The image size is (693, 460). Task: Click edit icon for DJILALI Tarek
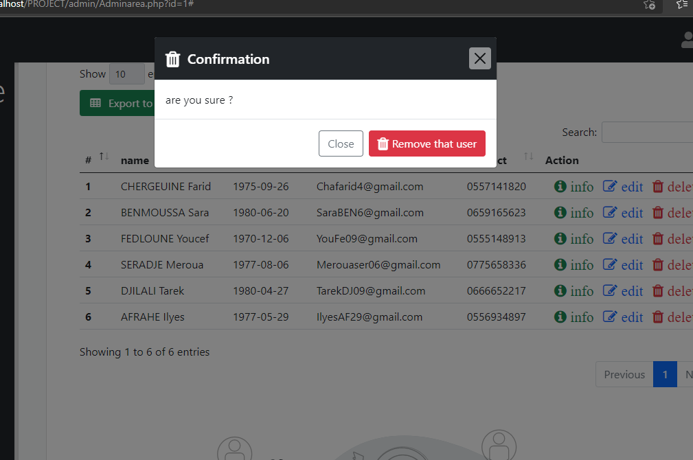click(609, 290)
